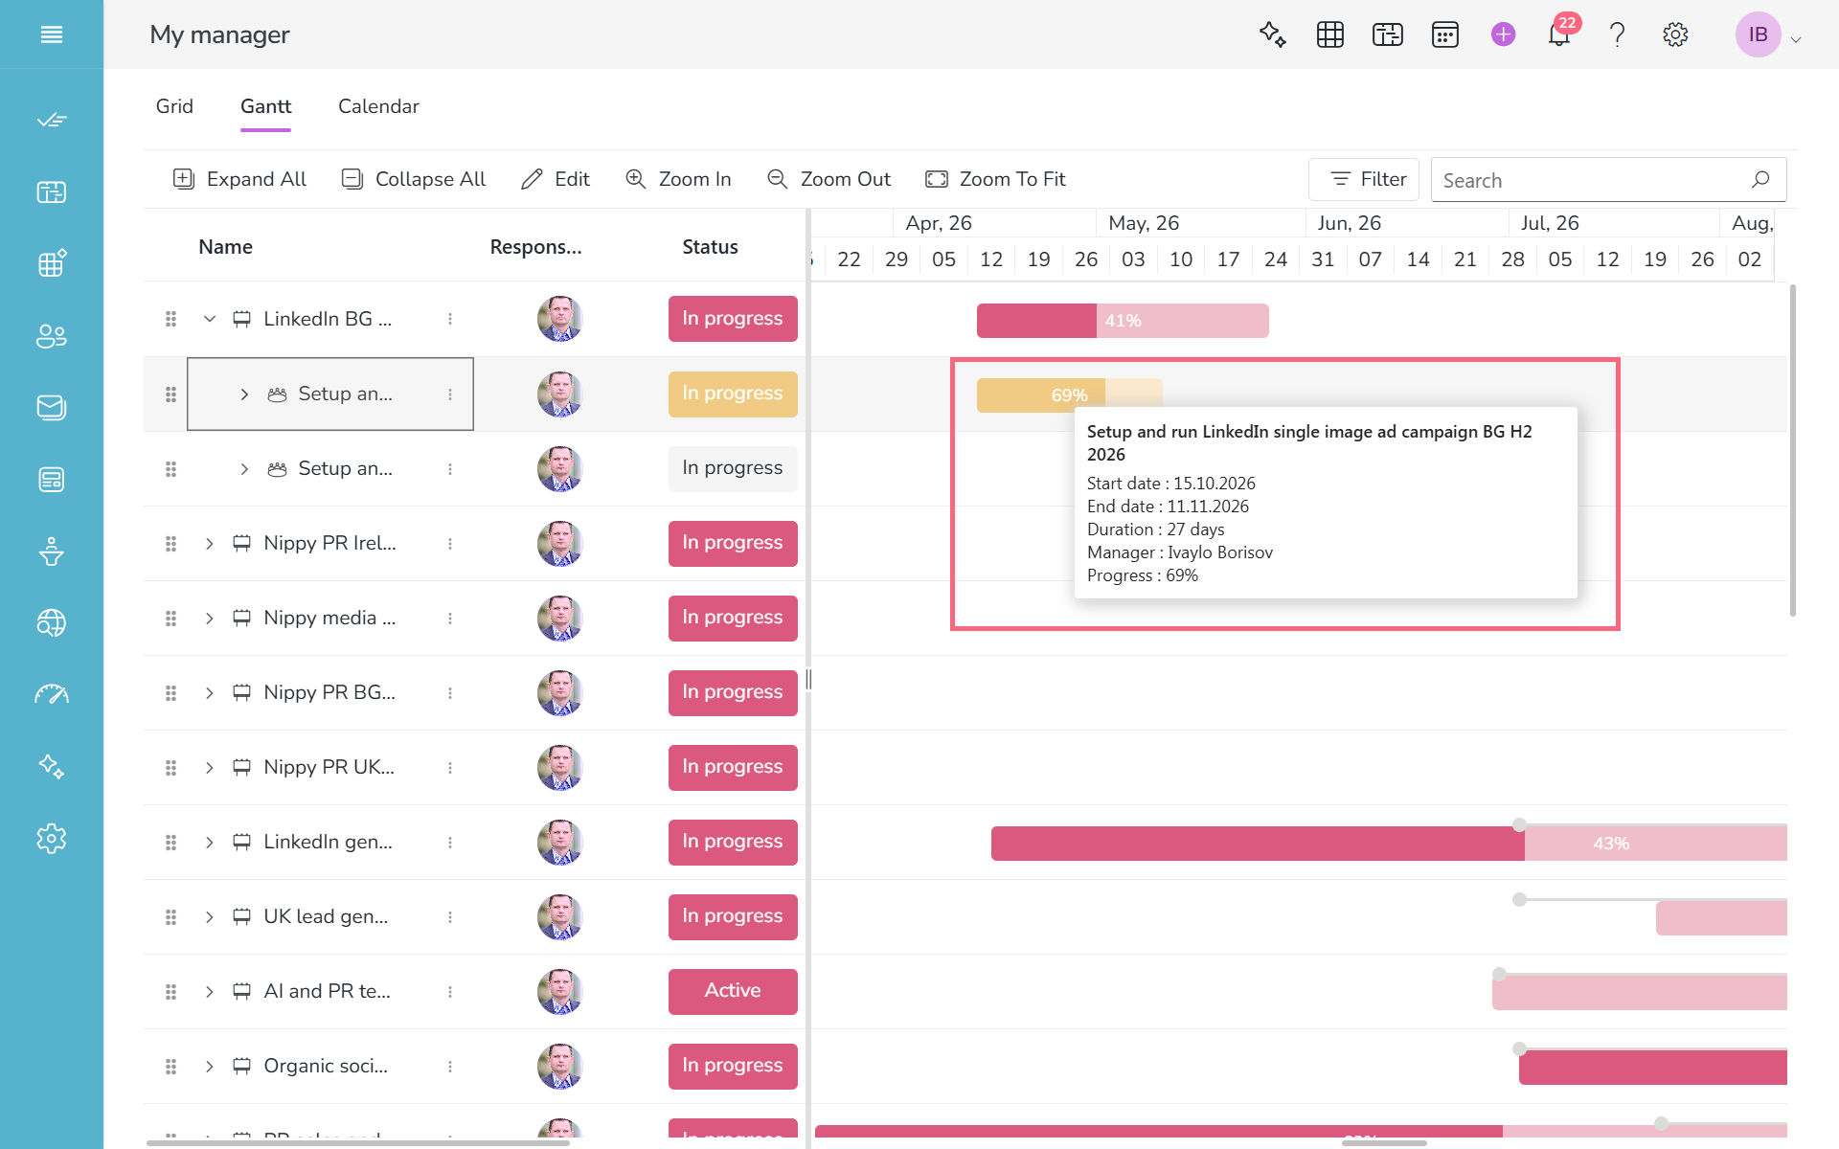Open row options for LinkedIn BG
Screen dimensions: 1839x1149
[450, 319]
